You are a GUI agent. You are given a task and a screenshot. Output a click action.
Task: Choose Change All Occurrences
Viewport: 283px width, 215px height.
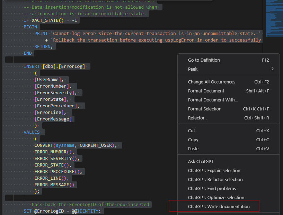(211, 82)
